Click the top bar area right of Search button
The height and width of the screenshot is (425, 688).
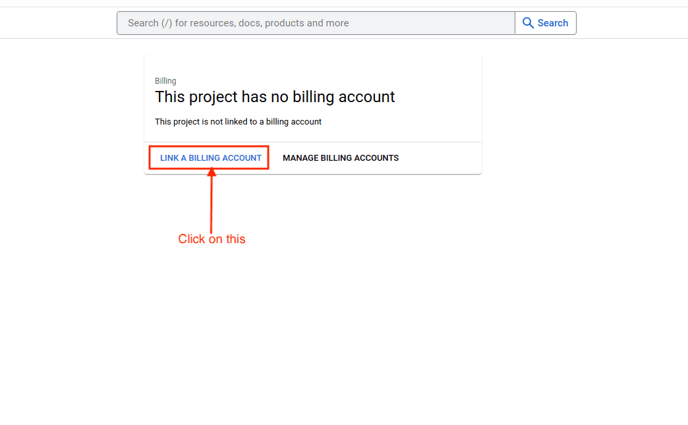pyautogui.click(x=631, y=23)
